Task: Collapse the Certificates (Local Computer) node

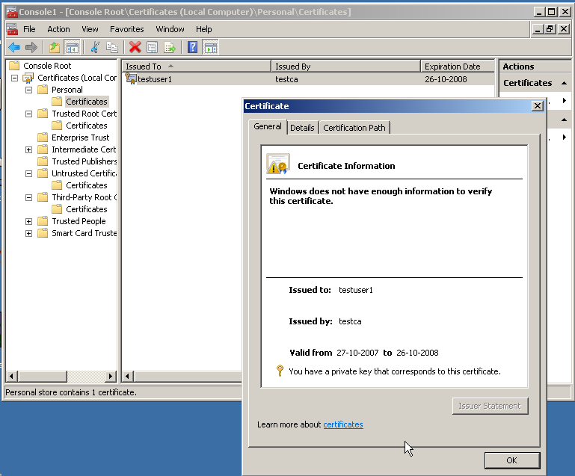Action: [14, 78]
